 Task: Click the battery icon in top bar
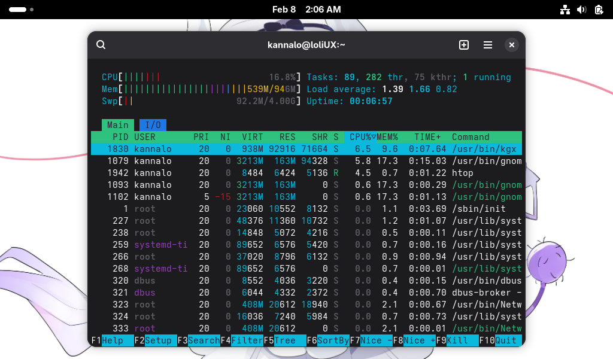click(x=599, y=10)
